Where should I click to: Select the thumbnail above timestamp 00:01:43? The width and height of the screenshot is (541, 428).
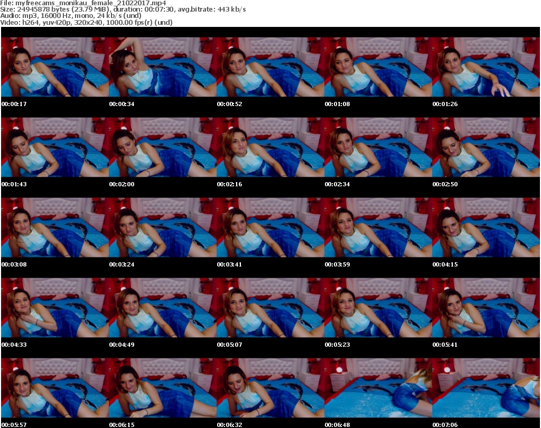click(55, 147)
